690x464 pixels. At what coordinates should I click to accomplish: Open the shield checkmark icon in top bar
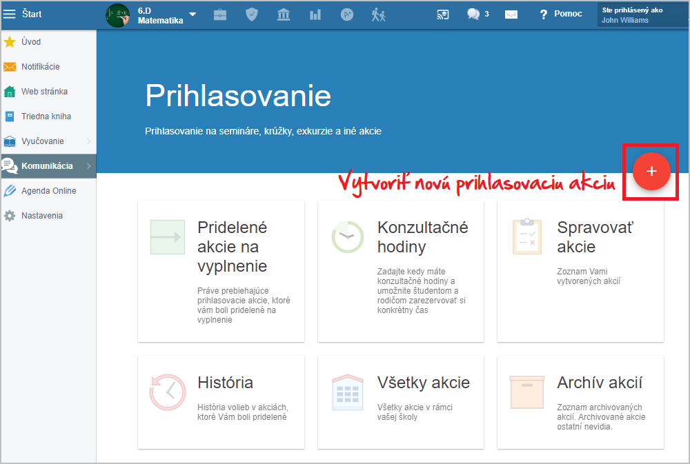point(252,14)
